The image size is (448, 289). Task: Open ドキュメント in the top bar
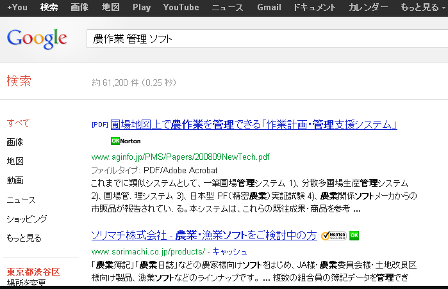tap(315, 8)
